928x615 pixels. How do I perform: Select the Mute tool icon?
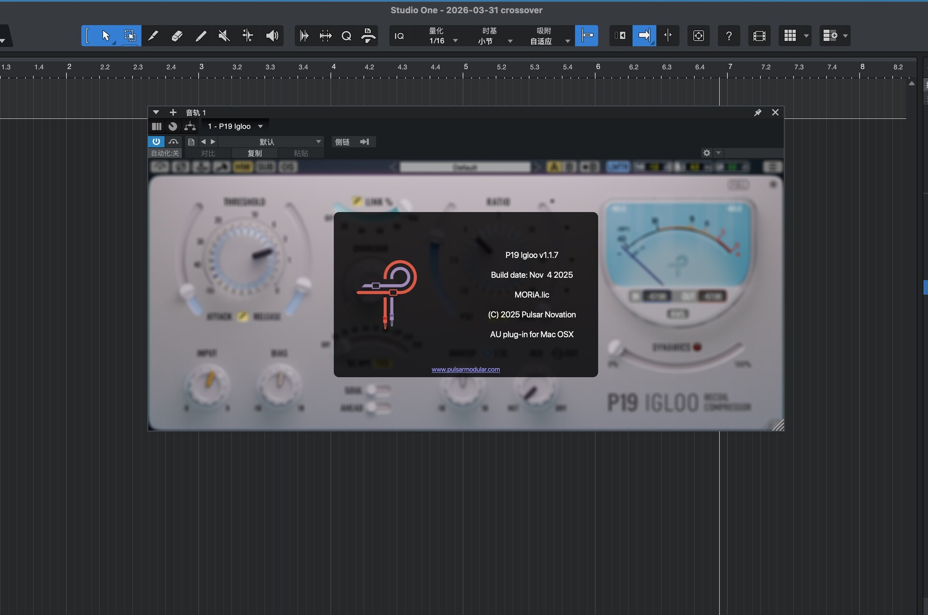point(224,36)
